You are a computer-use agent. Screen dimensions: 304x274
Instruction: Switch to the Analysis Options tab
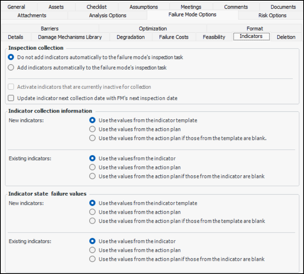pos(107,15)
